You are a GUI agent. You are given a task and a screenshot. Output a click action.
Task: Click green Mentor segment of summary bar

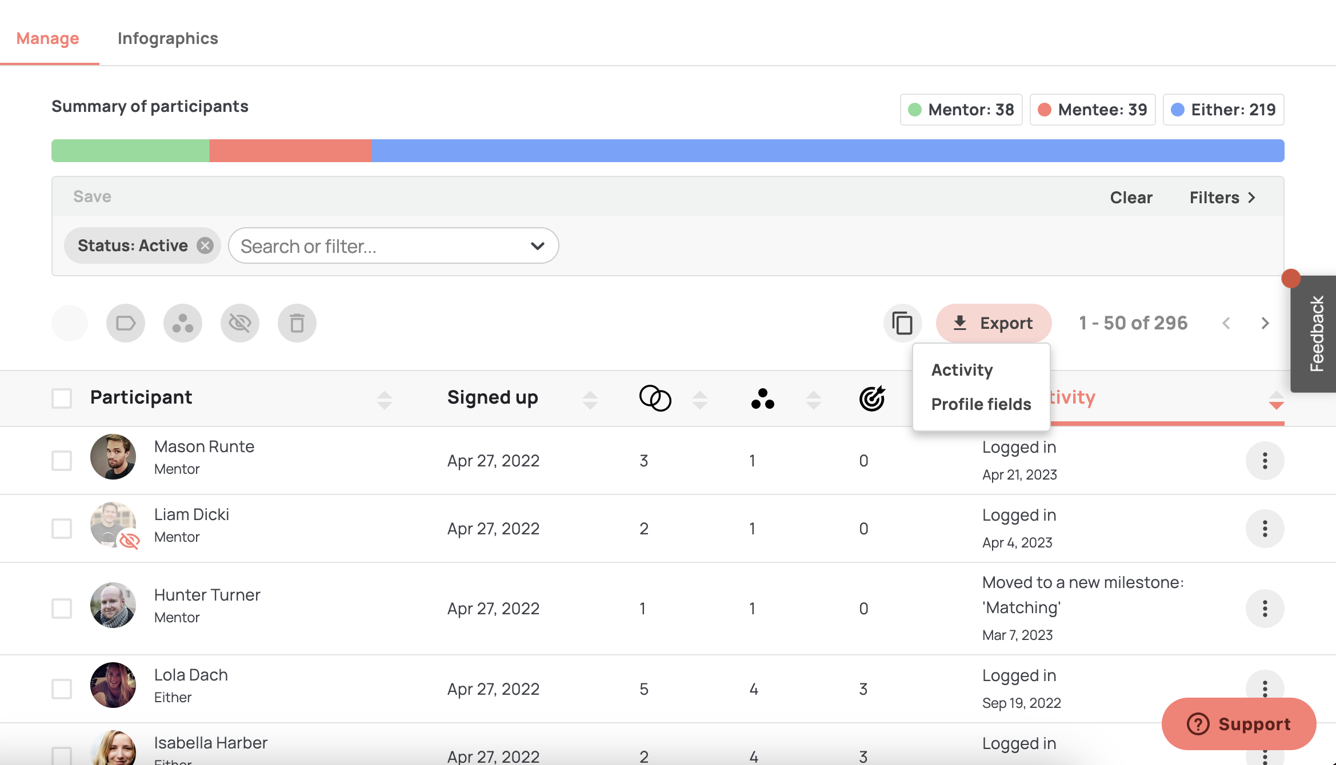pos(130,151)
